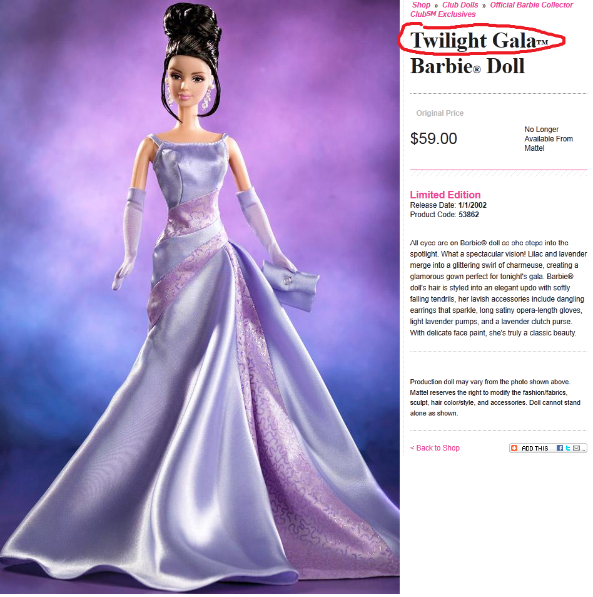The height and width of the screenshot is (597, 593).
Task: Open more sharing options via the ellipsis
Action: [x=583, y=450]
